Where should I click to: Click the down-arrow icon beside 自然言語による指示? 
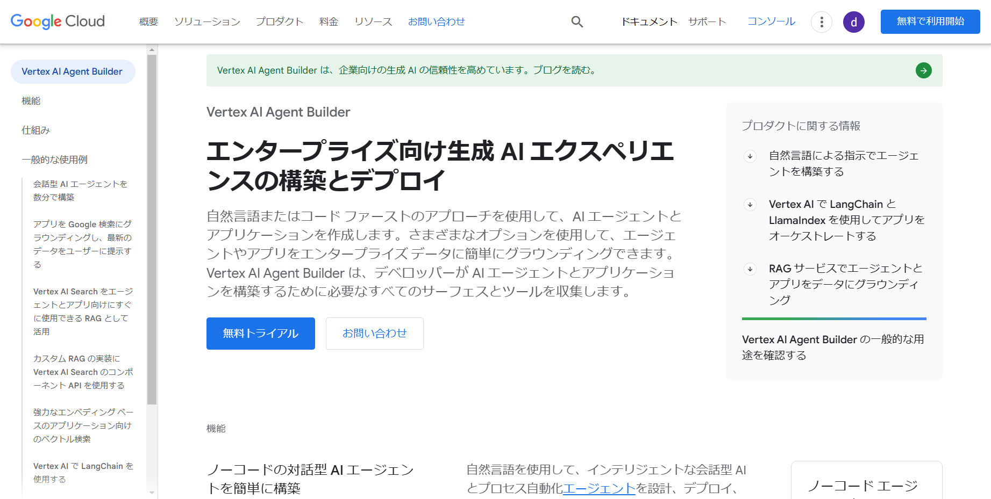click(750, 156)
